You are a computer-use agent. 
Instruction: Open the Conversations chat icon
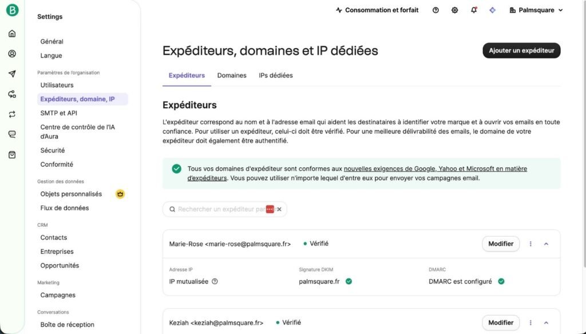click(12, 134)
